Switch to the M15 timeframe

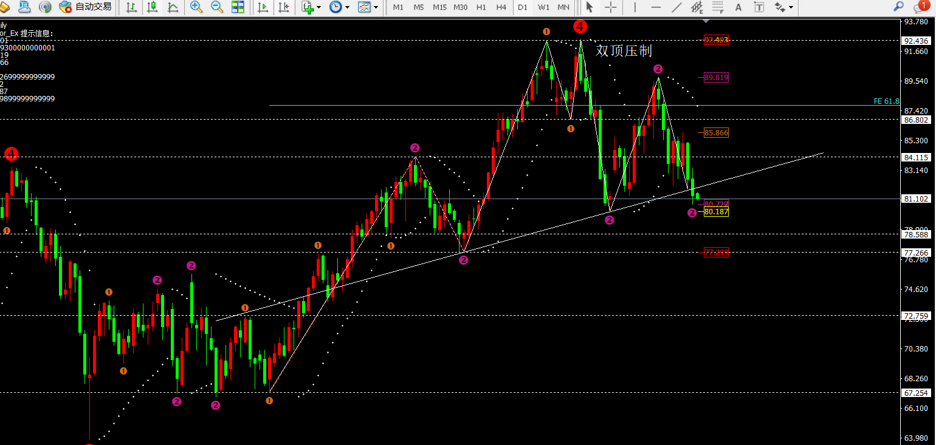coord(439,7)
